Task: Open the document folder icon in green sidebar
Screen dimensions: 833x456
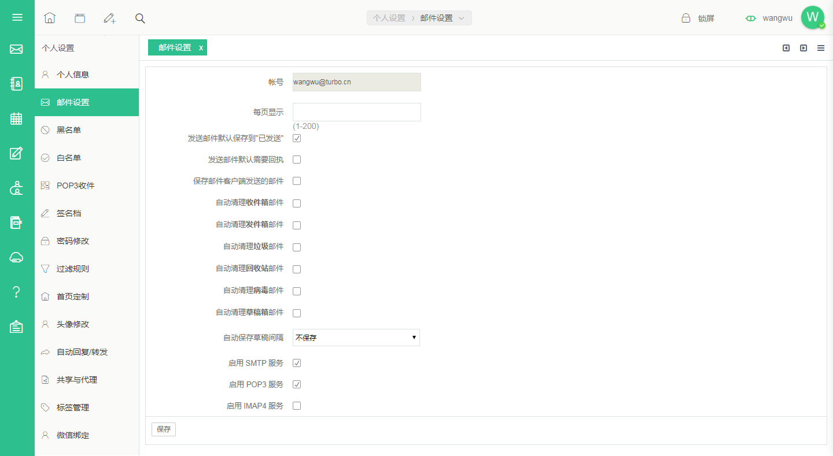Action: pos(16,223)
